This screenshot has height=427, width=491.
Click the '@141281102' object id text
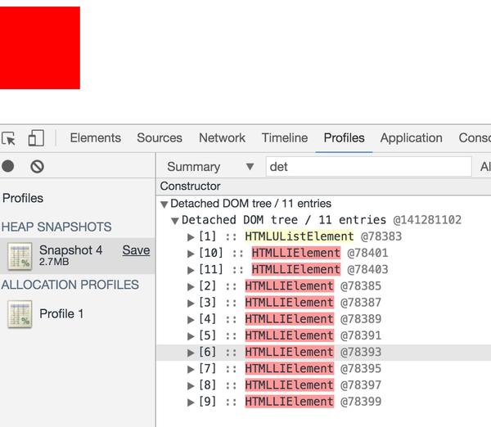[x=427, y=220]
